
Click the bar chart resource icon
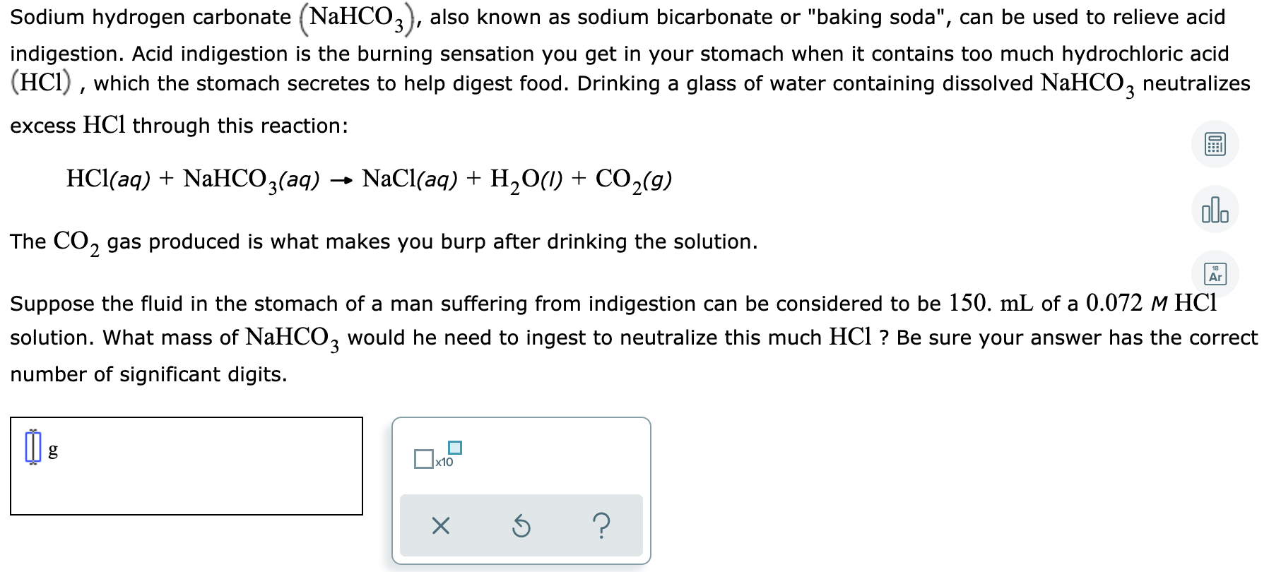(1215, 209)
